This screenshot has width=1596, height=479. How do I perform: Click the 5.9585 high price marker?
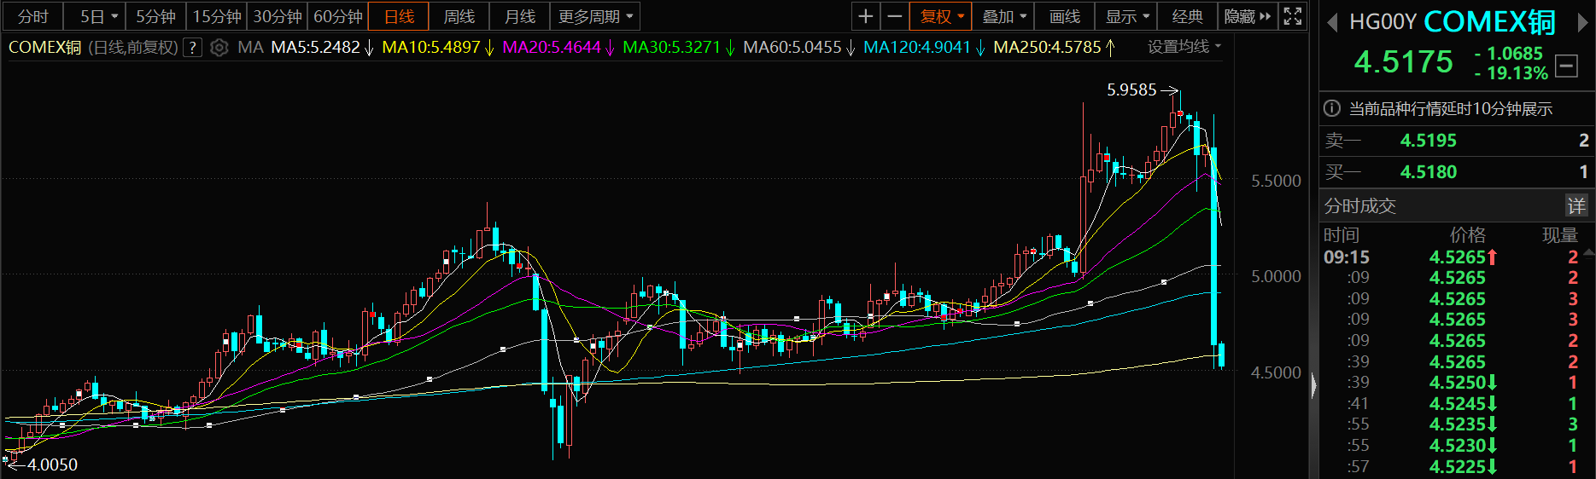[x=1131, y=89]
